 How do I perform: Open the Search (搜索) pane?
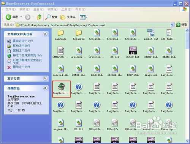[51, 17]
